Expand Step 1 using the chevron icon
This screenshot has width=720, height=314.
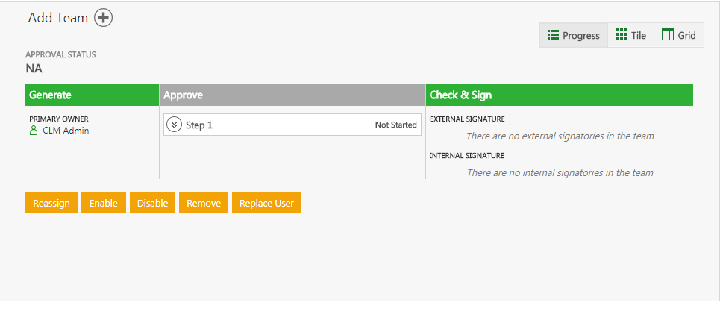coord(174,125)
